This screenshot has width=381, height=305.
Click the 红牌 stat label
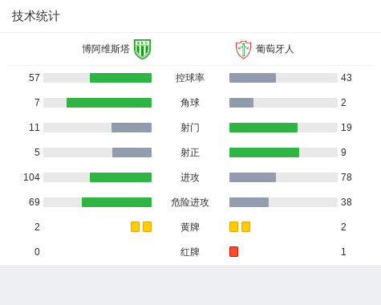tap(190, 252)
